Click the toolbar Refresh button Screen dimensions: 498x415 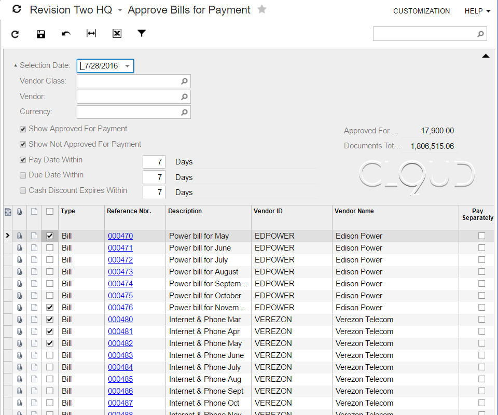(15, 34)
